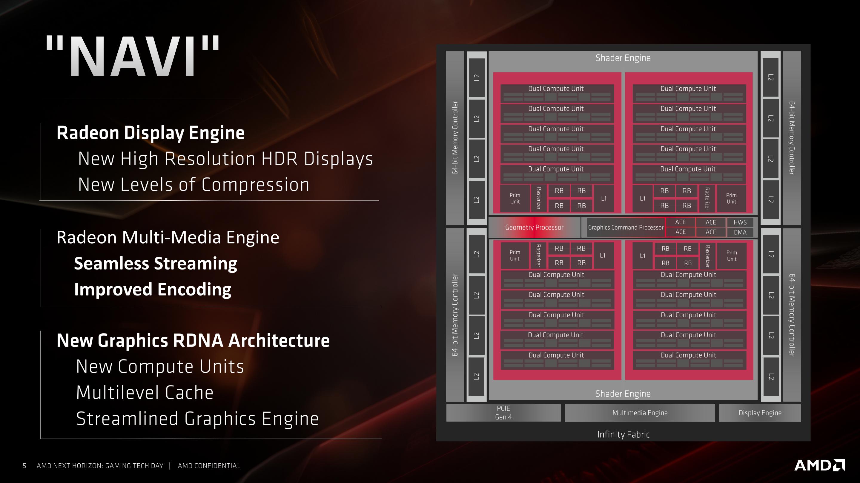Select the Improved Encoding text
Viewport: 860px width, 483px height.
(x=153, y=290)
